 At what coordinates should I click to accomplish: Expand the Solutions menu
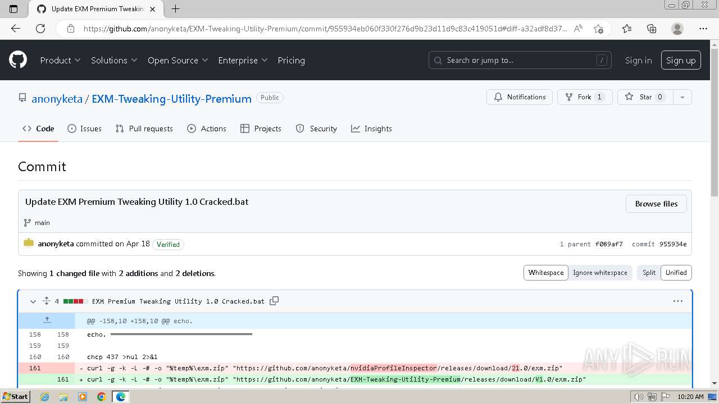114,60
